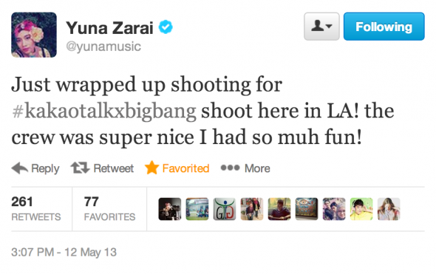This screenshot has width=436, height=274.
Task: Open the More options ellipsis
Action: tap(230, 168)
